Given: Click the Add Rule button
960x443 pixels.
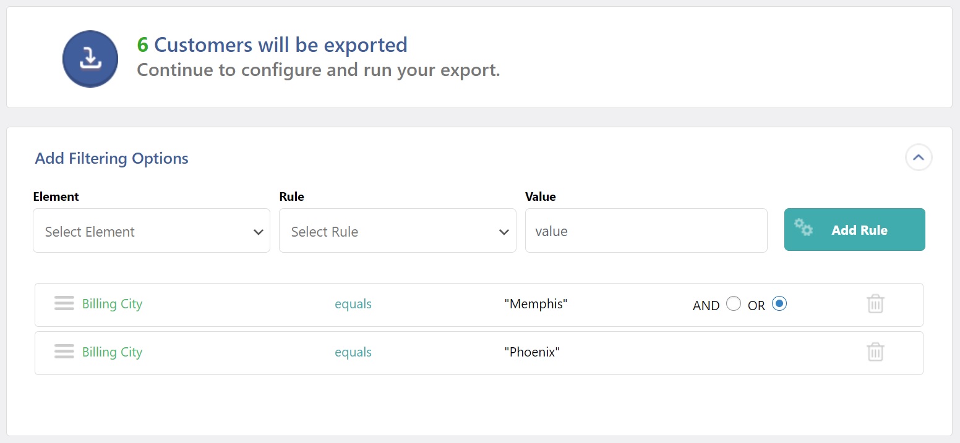Looking at the screenshot, I should 855,230.
